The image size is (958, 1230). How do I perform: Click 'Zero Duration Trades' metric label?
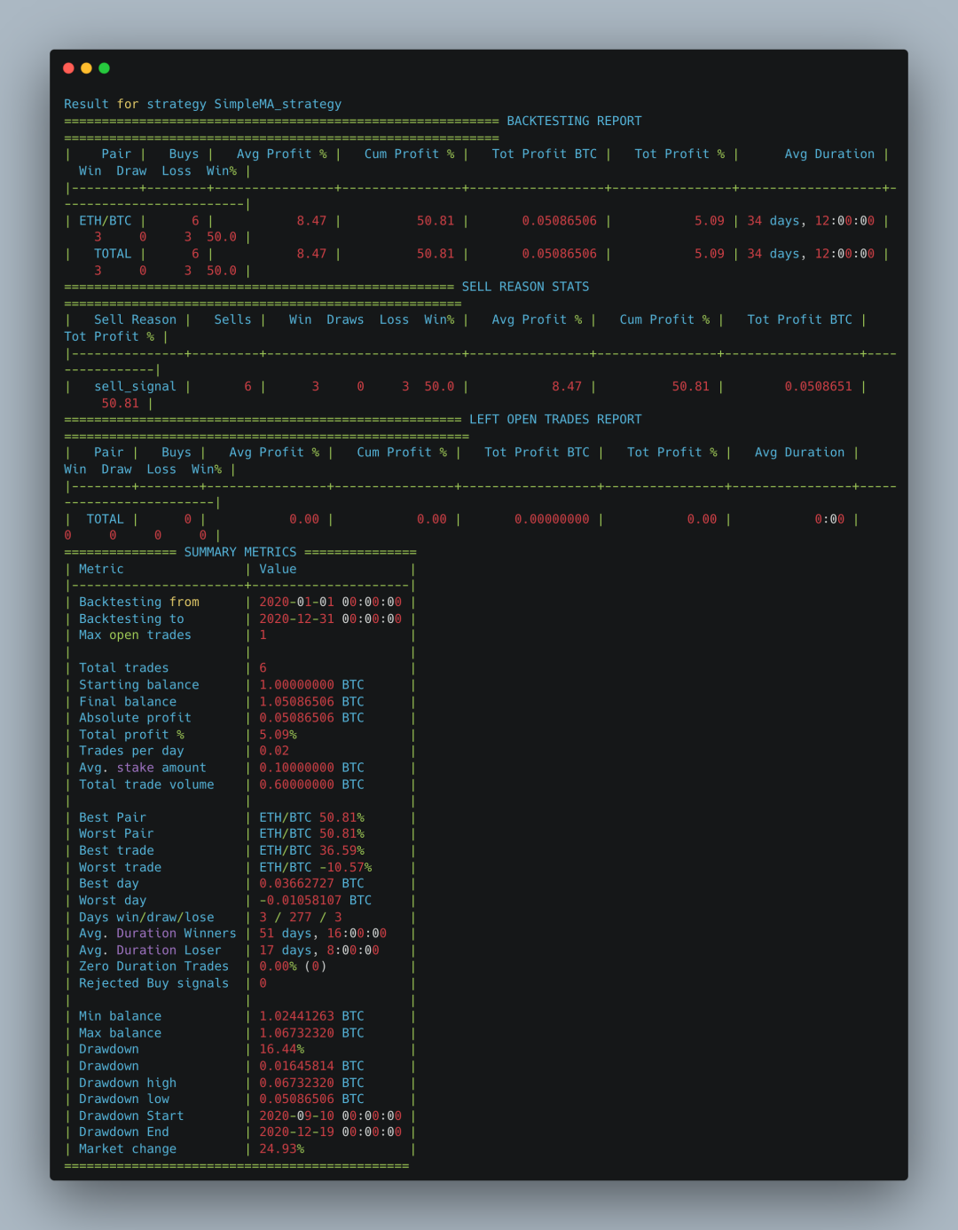point(153,966)
